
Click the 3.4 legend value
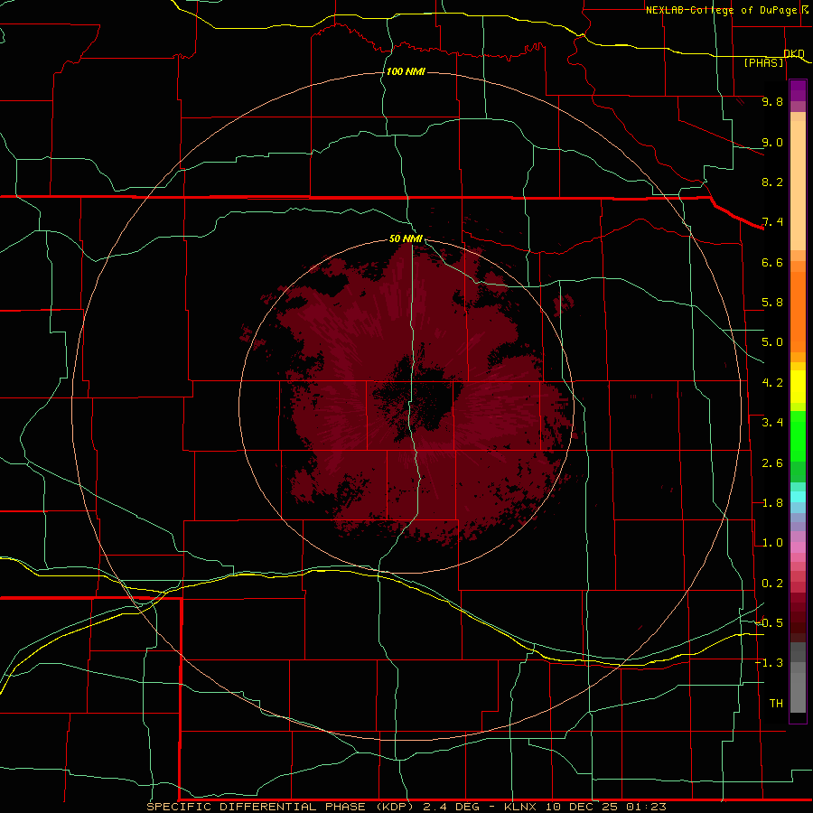point(772,423)
